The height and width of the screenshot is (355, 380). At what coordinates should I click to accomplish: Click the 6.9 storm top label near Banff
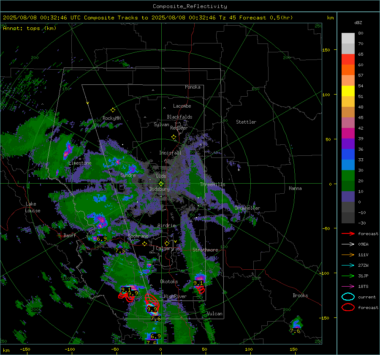(x=102, y=238)
